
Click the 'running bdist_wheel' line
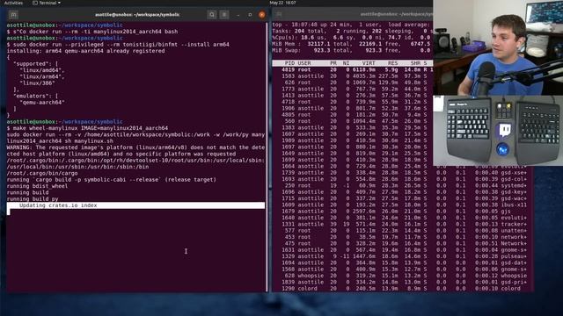(37, 186)
